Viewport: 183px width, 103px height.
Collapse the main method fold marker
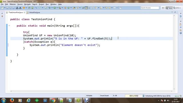(x=9, y=25)
